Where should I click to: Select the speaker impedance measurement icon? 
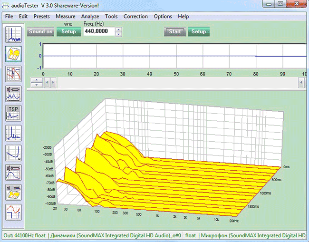(x=13, y=94)
